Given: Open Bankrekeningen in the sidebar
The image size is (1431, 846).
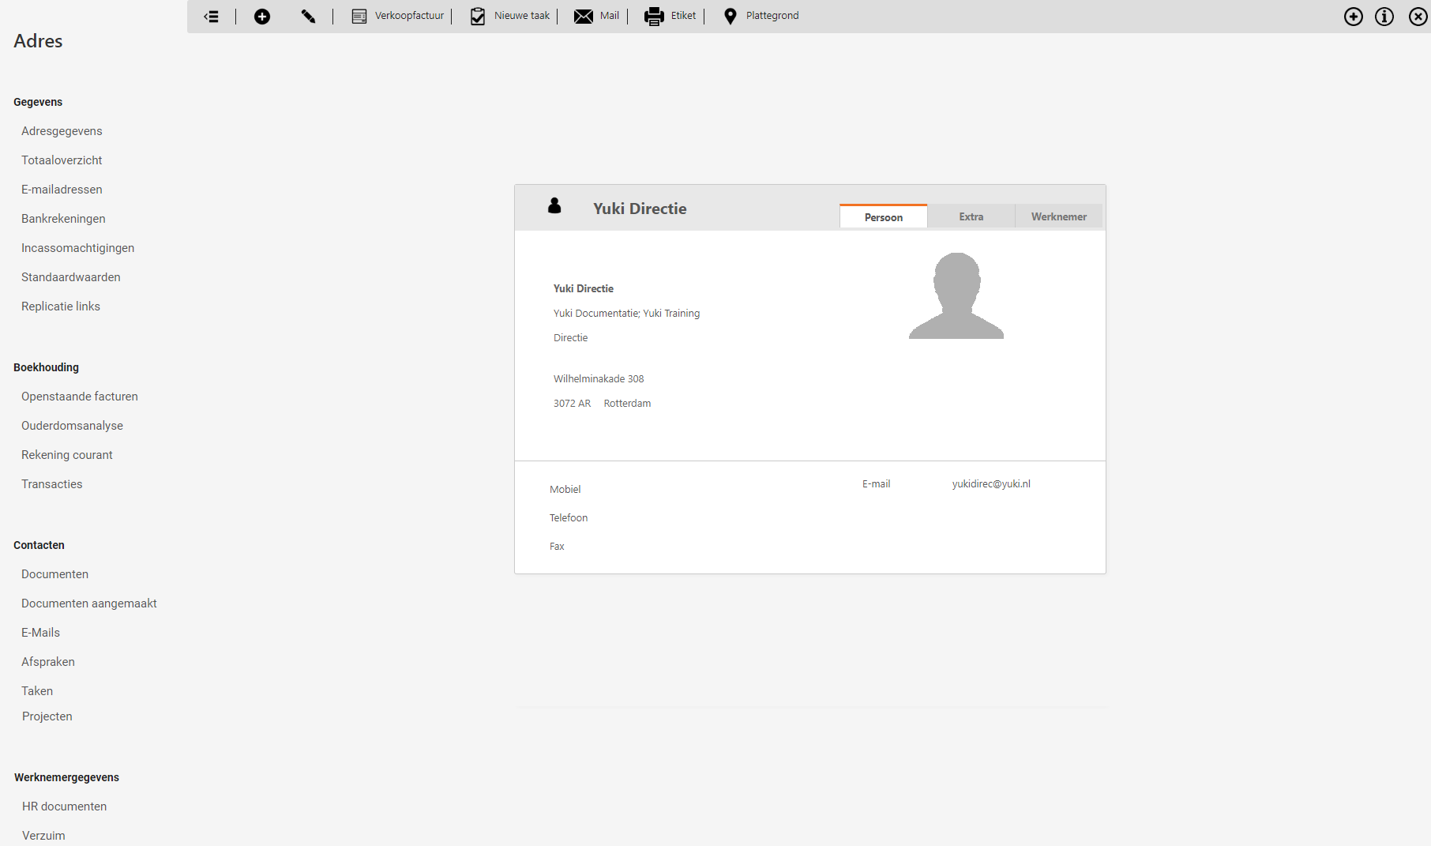Looking at the screenshot, I should tap(63, 219).
